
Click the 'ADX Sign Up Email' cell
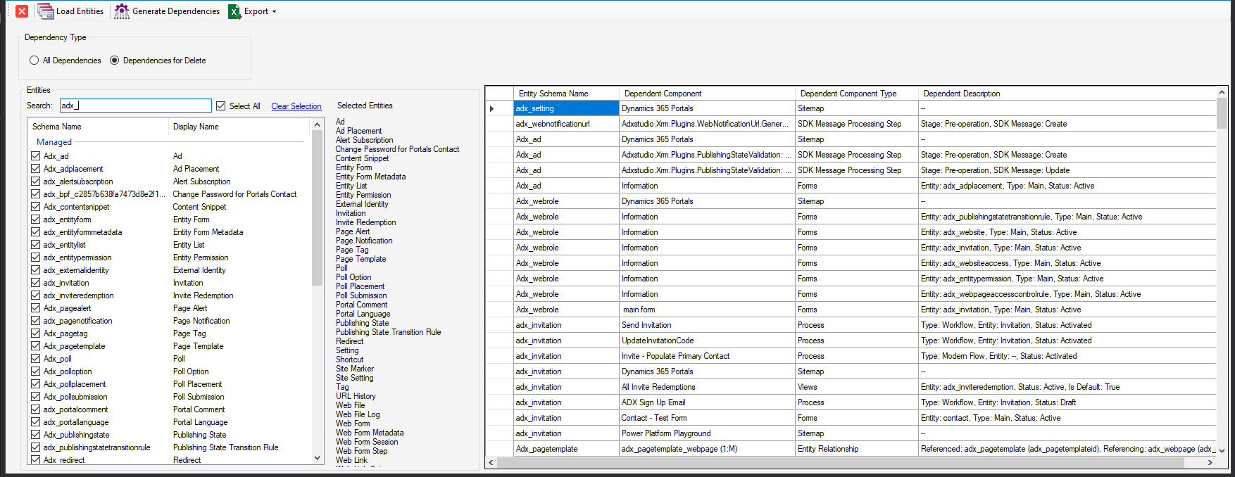click(x=707, y=402)
